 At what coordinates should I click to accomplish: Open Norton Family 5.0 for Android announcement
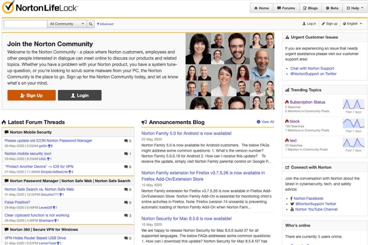click(186, 133)
